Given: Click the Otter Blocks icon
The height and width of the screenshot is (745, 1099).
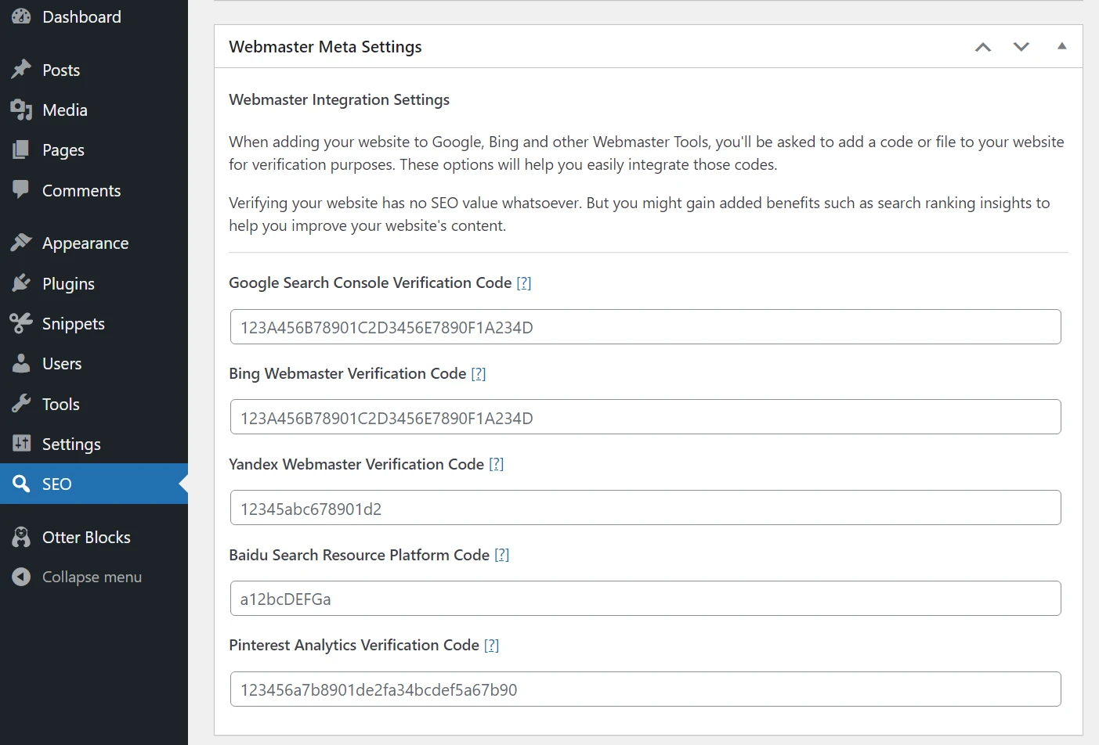Looking at the screenshot, I should [21, 537].
